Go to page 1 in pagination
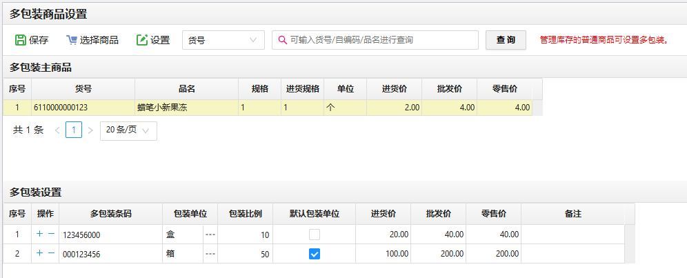687x278 pixels. click(x=74, y=130)
